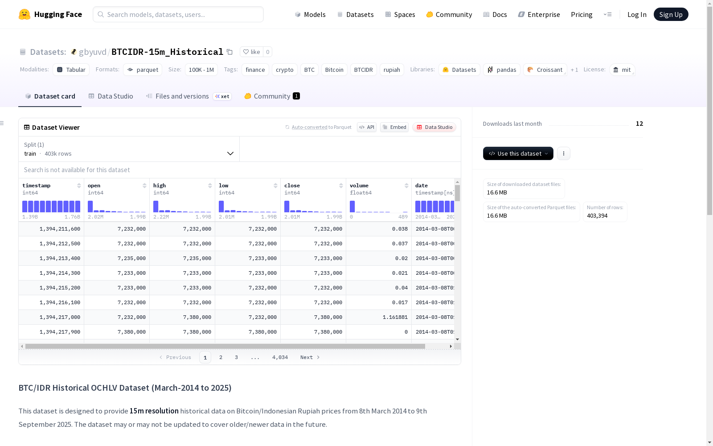Click the Hugging Face logo icon
The width and height of the screenshot is (713, 446).
(x=25, y=14)
